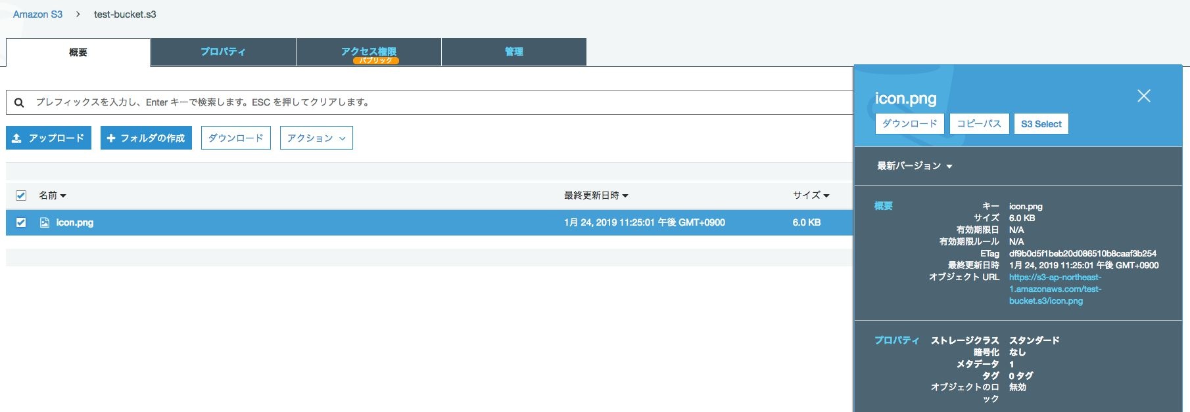Click the 6.0 KB size cell

point(807,222)
